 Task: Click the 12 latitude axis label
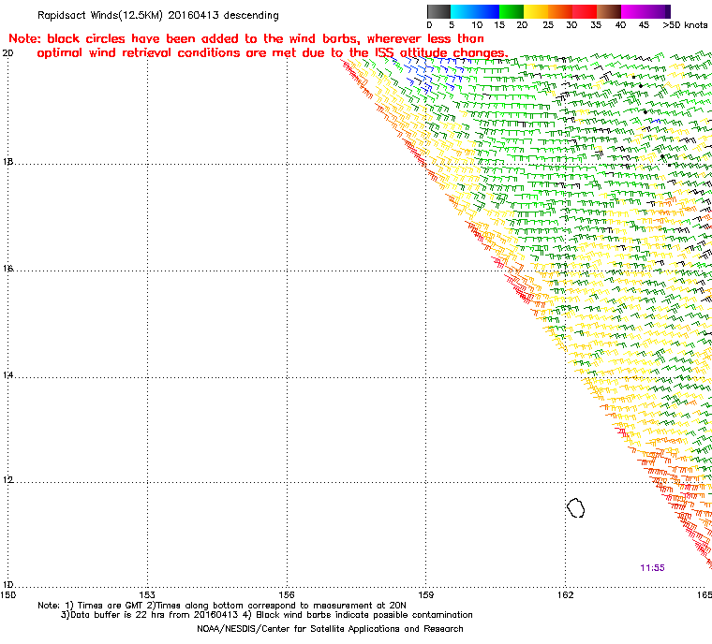click(7, 480)
